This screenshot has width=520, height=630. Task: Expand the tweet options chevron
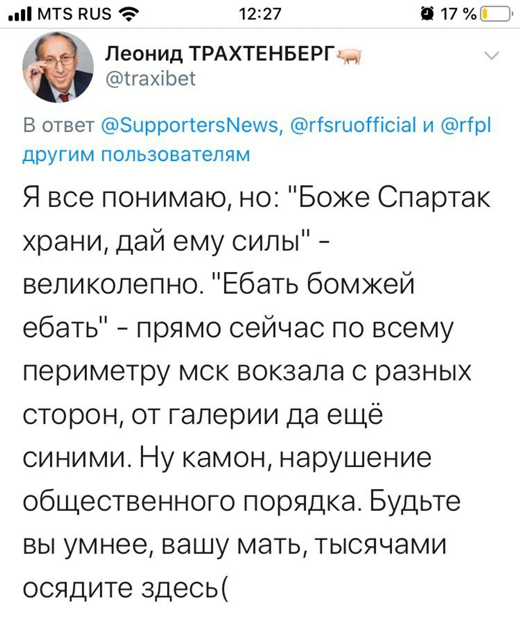point(492,56)
